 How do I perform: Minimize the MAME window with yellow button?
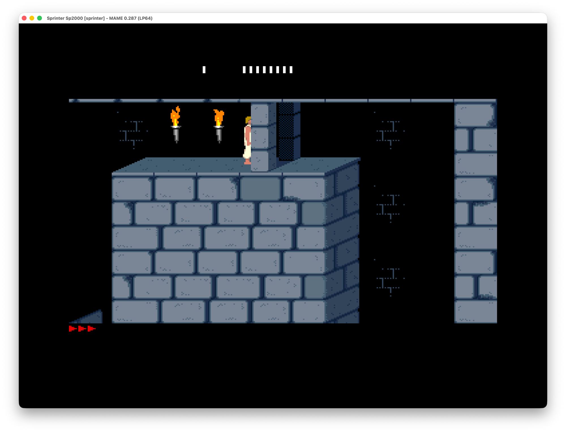(x=32, y=18)
